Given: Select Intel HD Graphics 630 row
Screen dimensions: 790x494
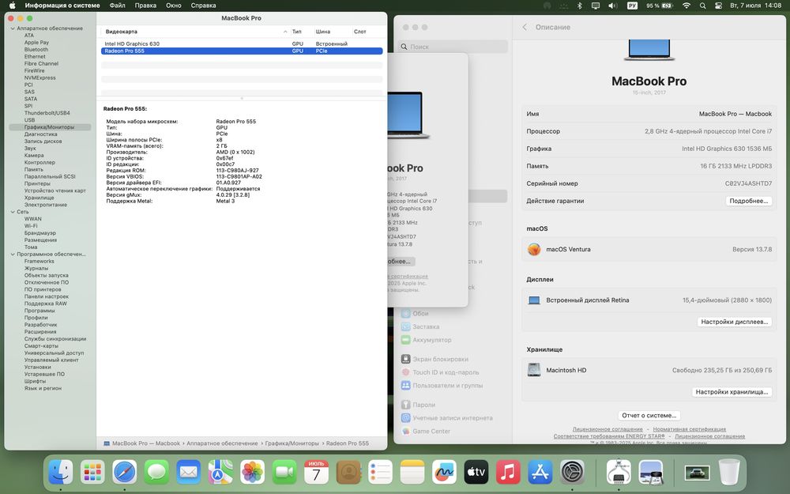Looking at the screenshot, I should tap(242, 43).
